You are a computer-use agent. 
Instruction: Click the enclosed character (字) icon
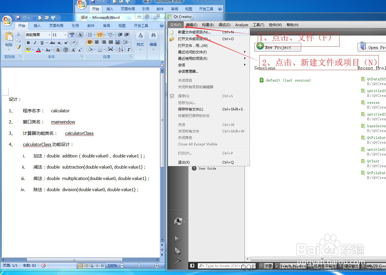tap(66, 50)
